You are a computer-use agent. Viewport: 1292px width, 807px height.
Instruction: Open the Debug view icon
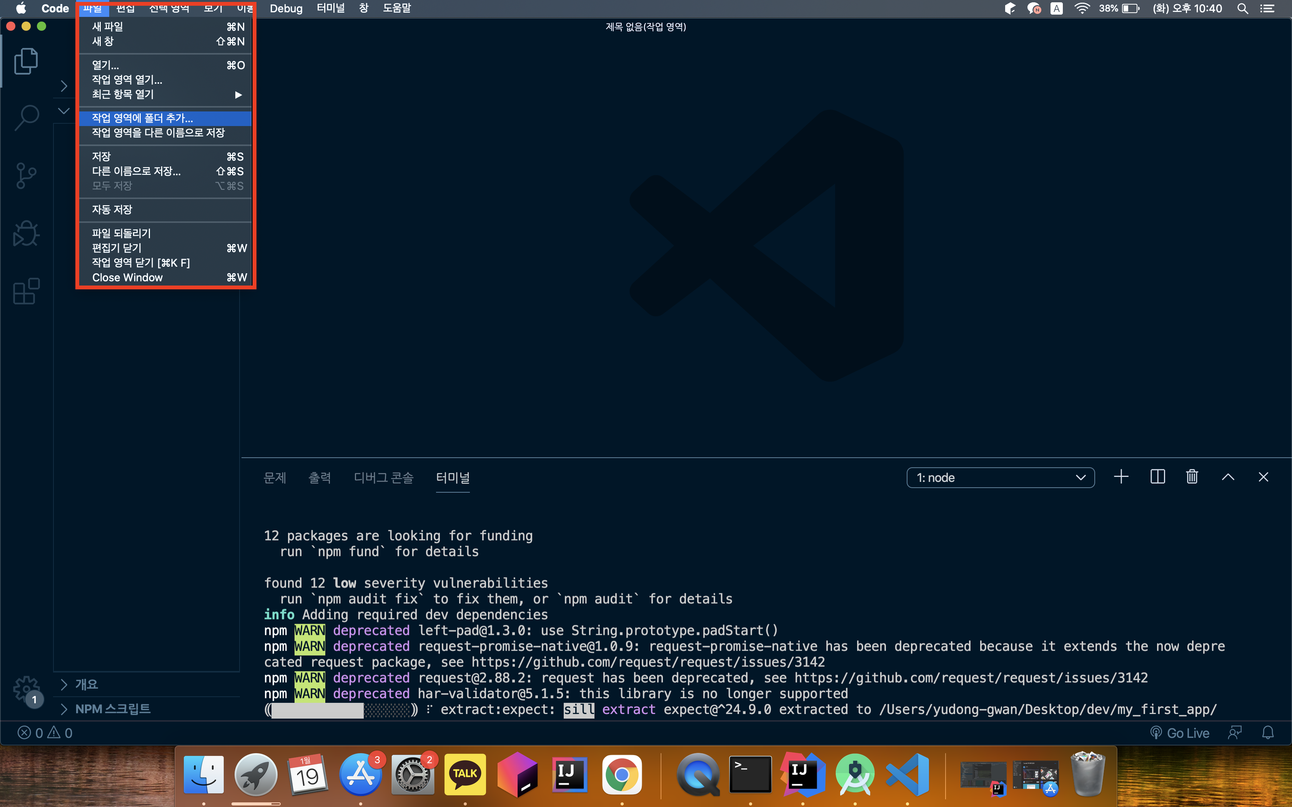coord(26,234)
